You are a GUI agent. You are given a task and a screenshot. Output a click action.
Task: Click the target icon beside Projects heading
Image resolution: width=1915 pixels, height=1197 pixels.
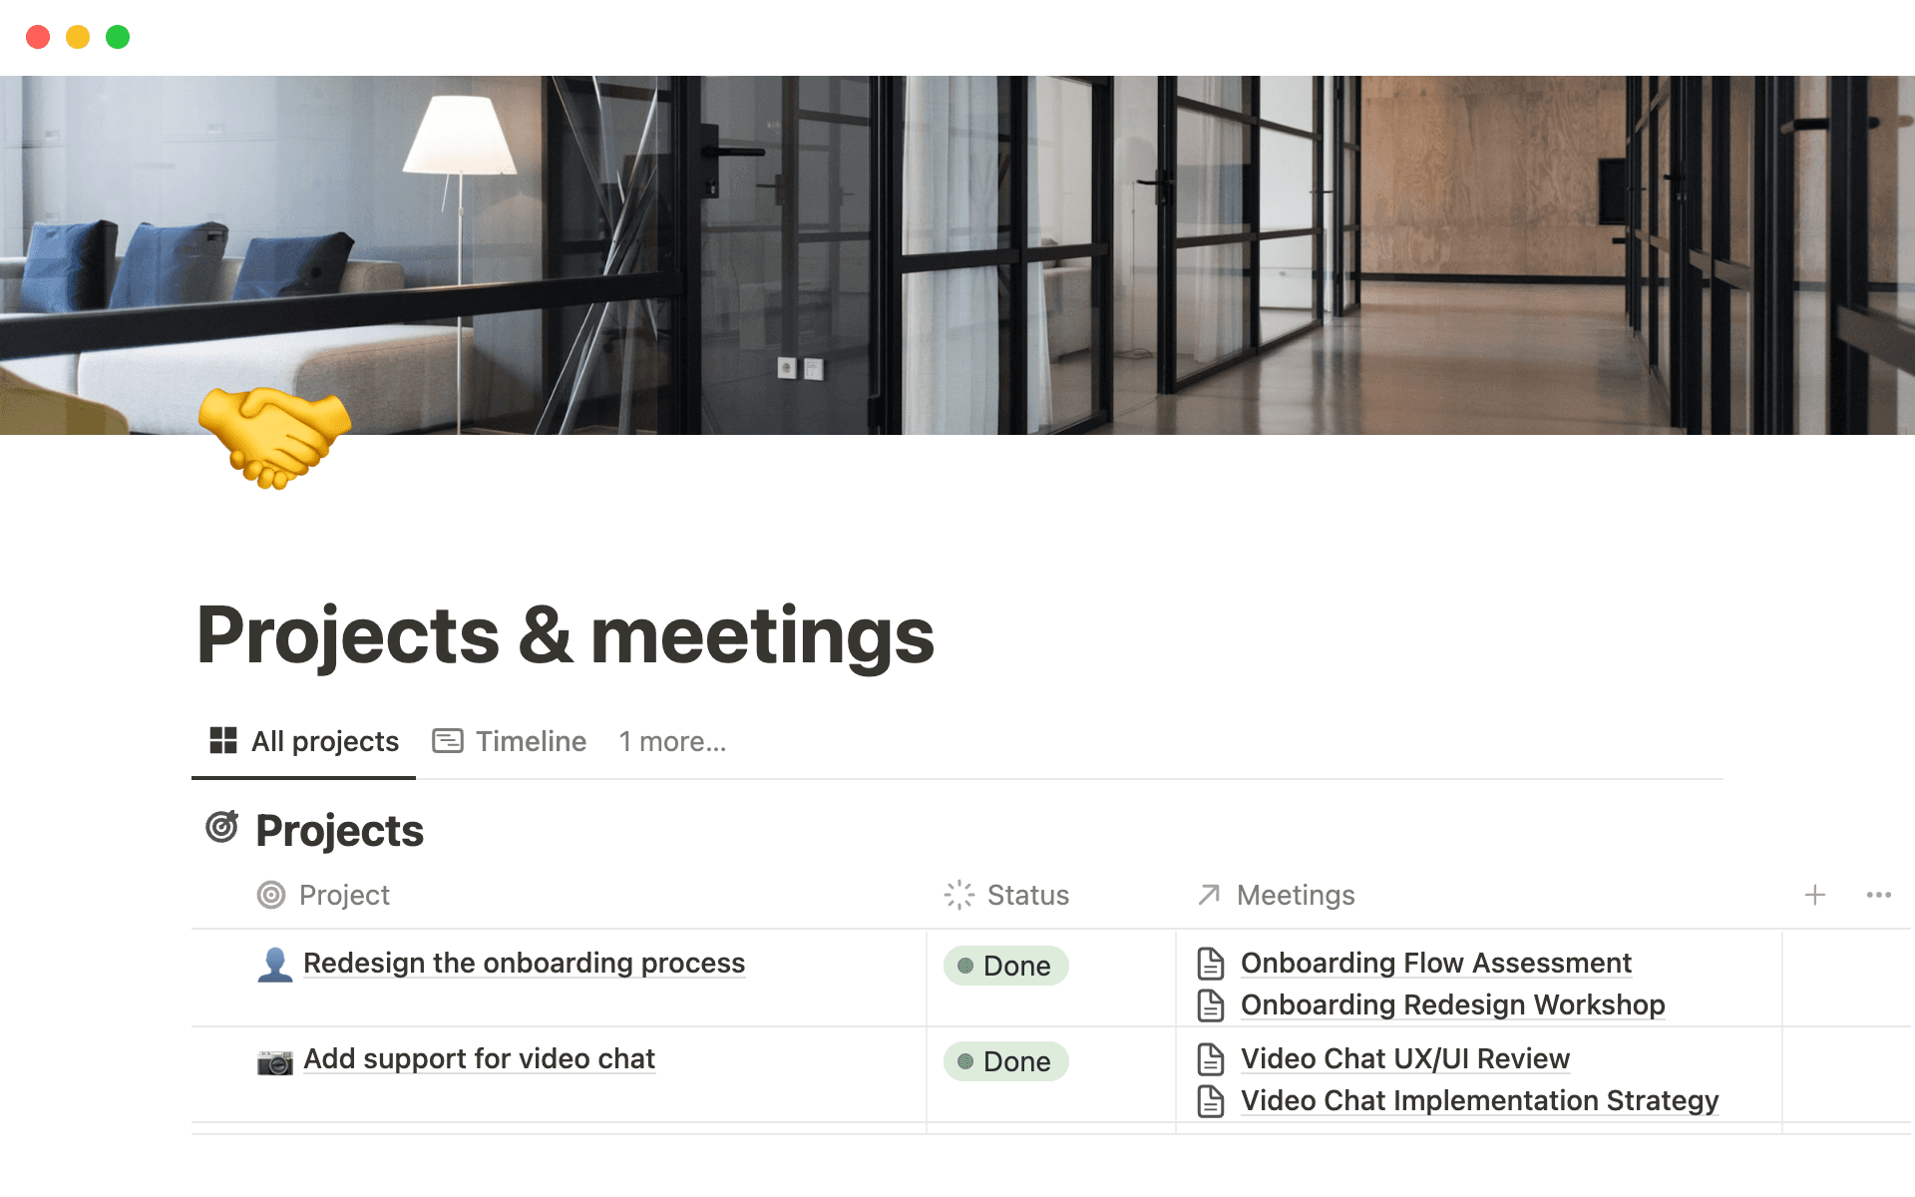[221, 828]
